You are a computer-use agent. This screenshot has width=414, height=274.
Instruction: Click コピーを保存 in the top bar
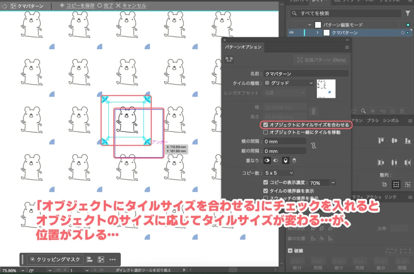(x=81, y=6)
